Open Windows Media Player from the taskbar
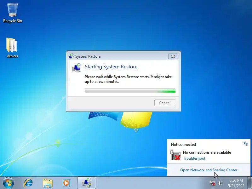252x189 pixels. click(66, 183)
